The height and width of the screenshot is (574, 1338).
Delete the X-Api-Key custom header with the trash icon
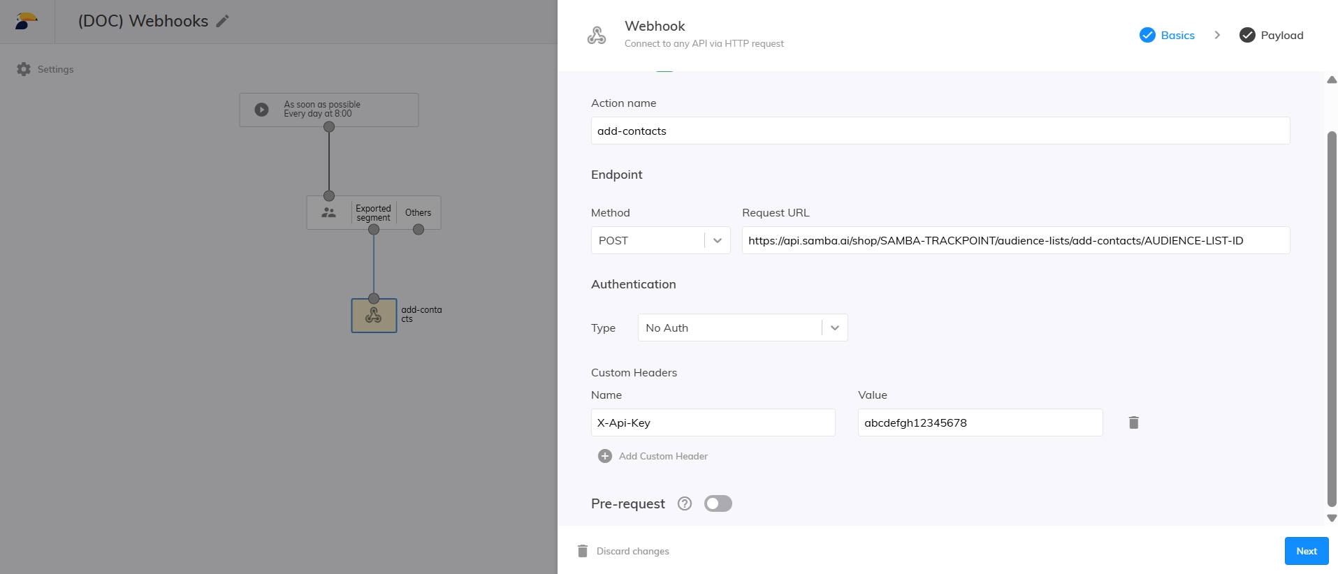[1133, 422]
